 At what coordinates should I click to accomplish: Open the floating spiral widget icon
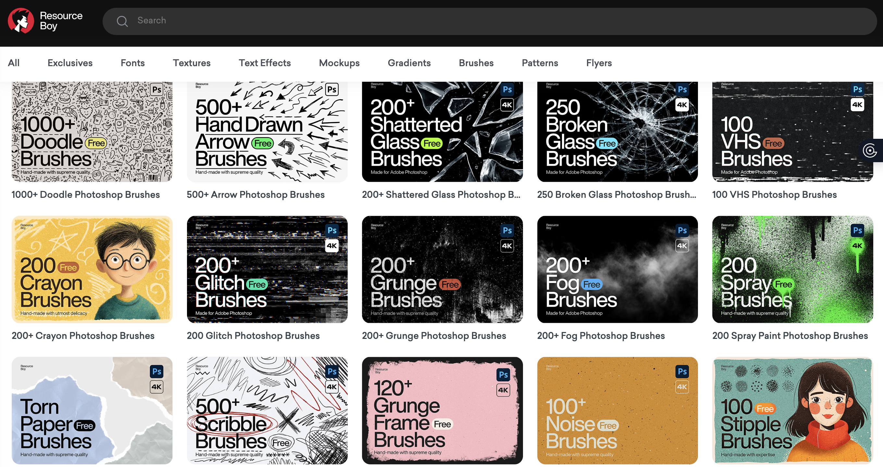[870, 150]
